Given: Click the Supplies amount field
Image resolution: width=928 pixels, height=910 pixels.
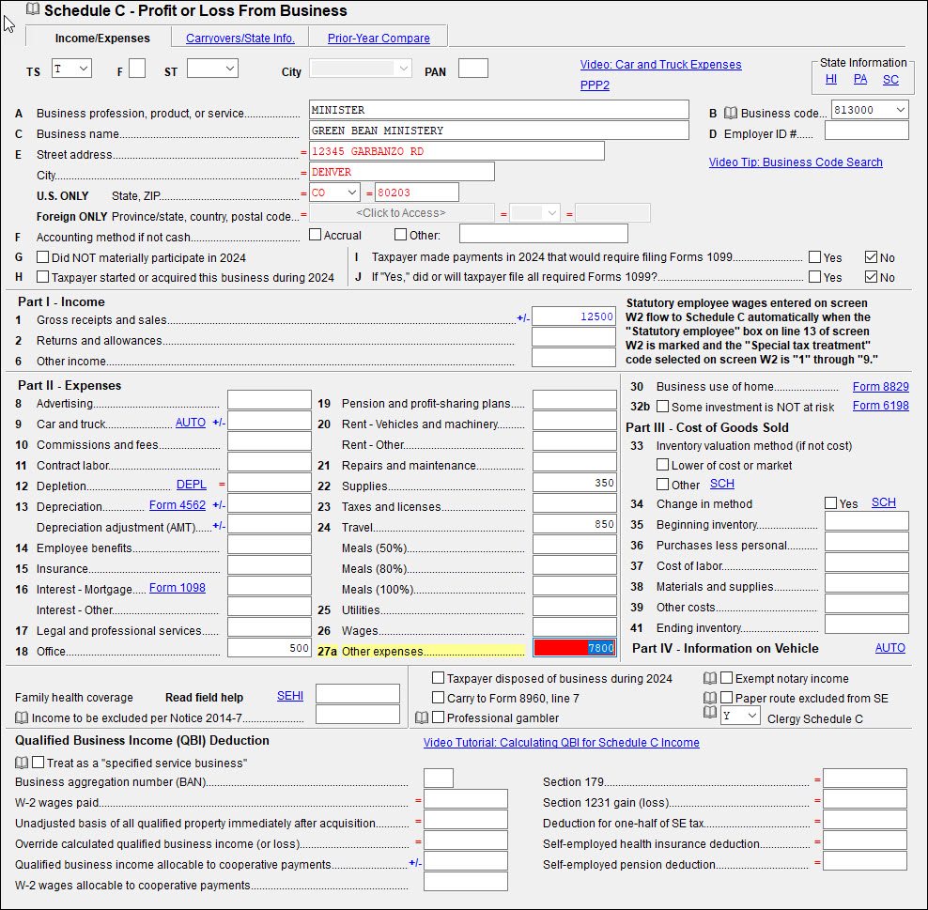Looking at the screenshot, I should pos(575,483).
